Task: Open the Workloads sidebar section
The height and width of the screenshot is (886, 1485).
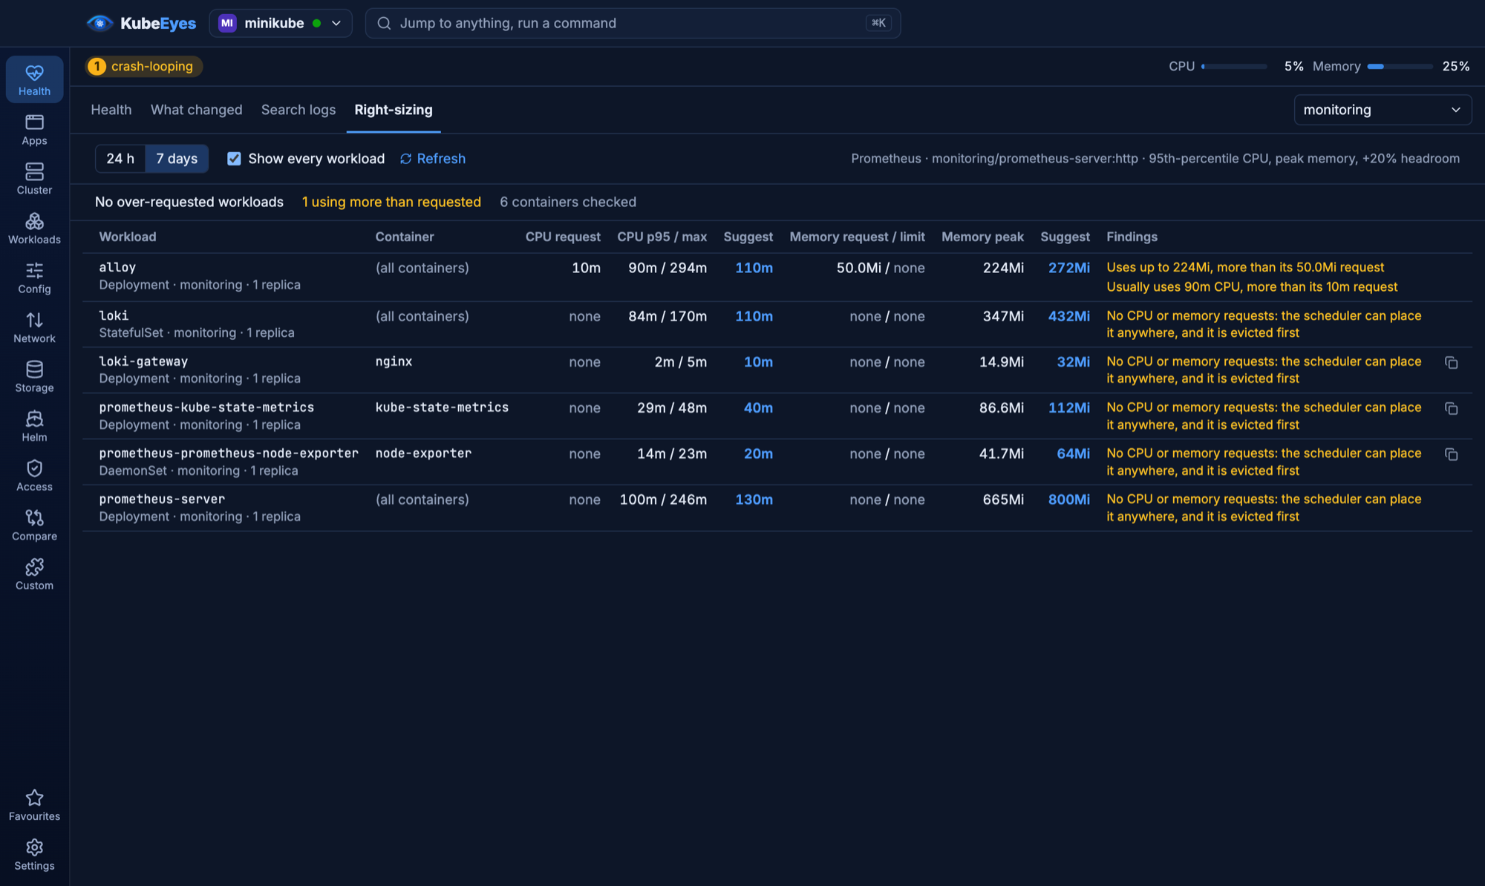Action: click(x=34, y=229)
